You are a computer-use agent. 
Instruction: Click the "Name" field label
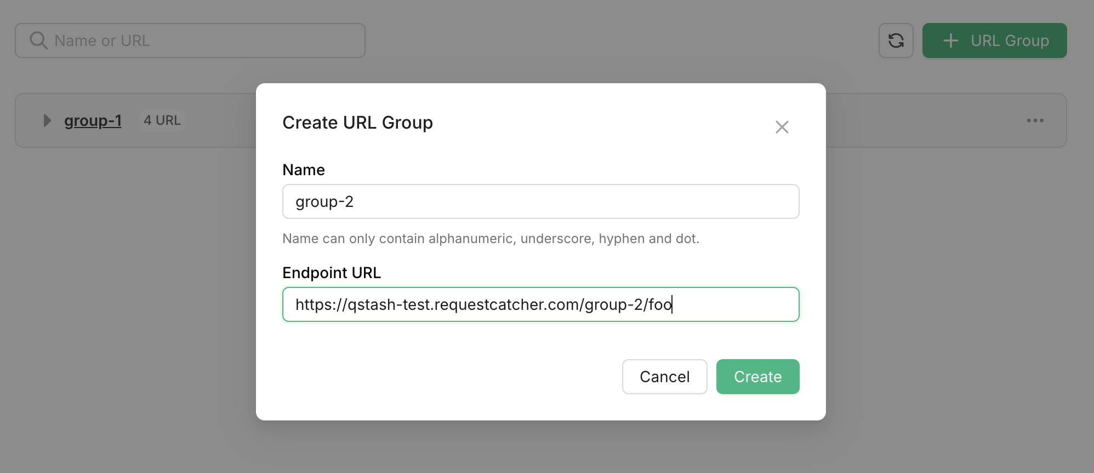tap(304, 170)
